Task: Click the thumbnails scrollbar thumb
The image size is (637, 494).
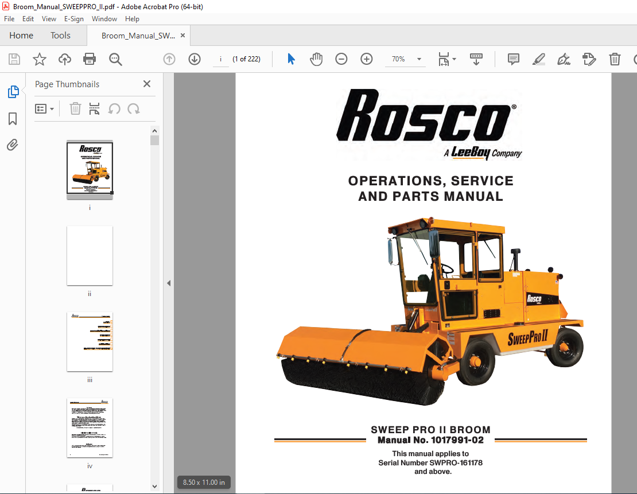Action: [x=154, y=140]
